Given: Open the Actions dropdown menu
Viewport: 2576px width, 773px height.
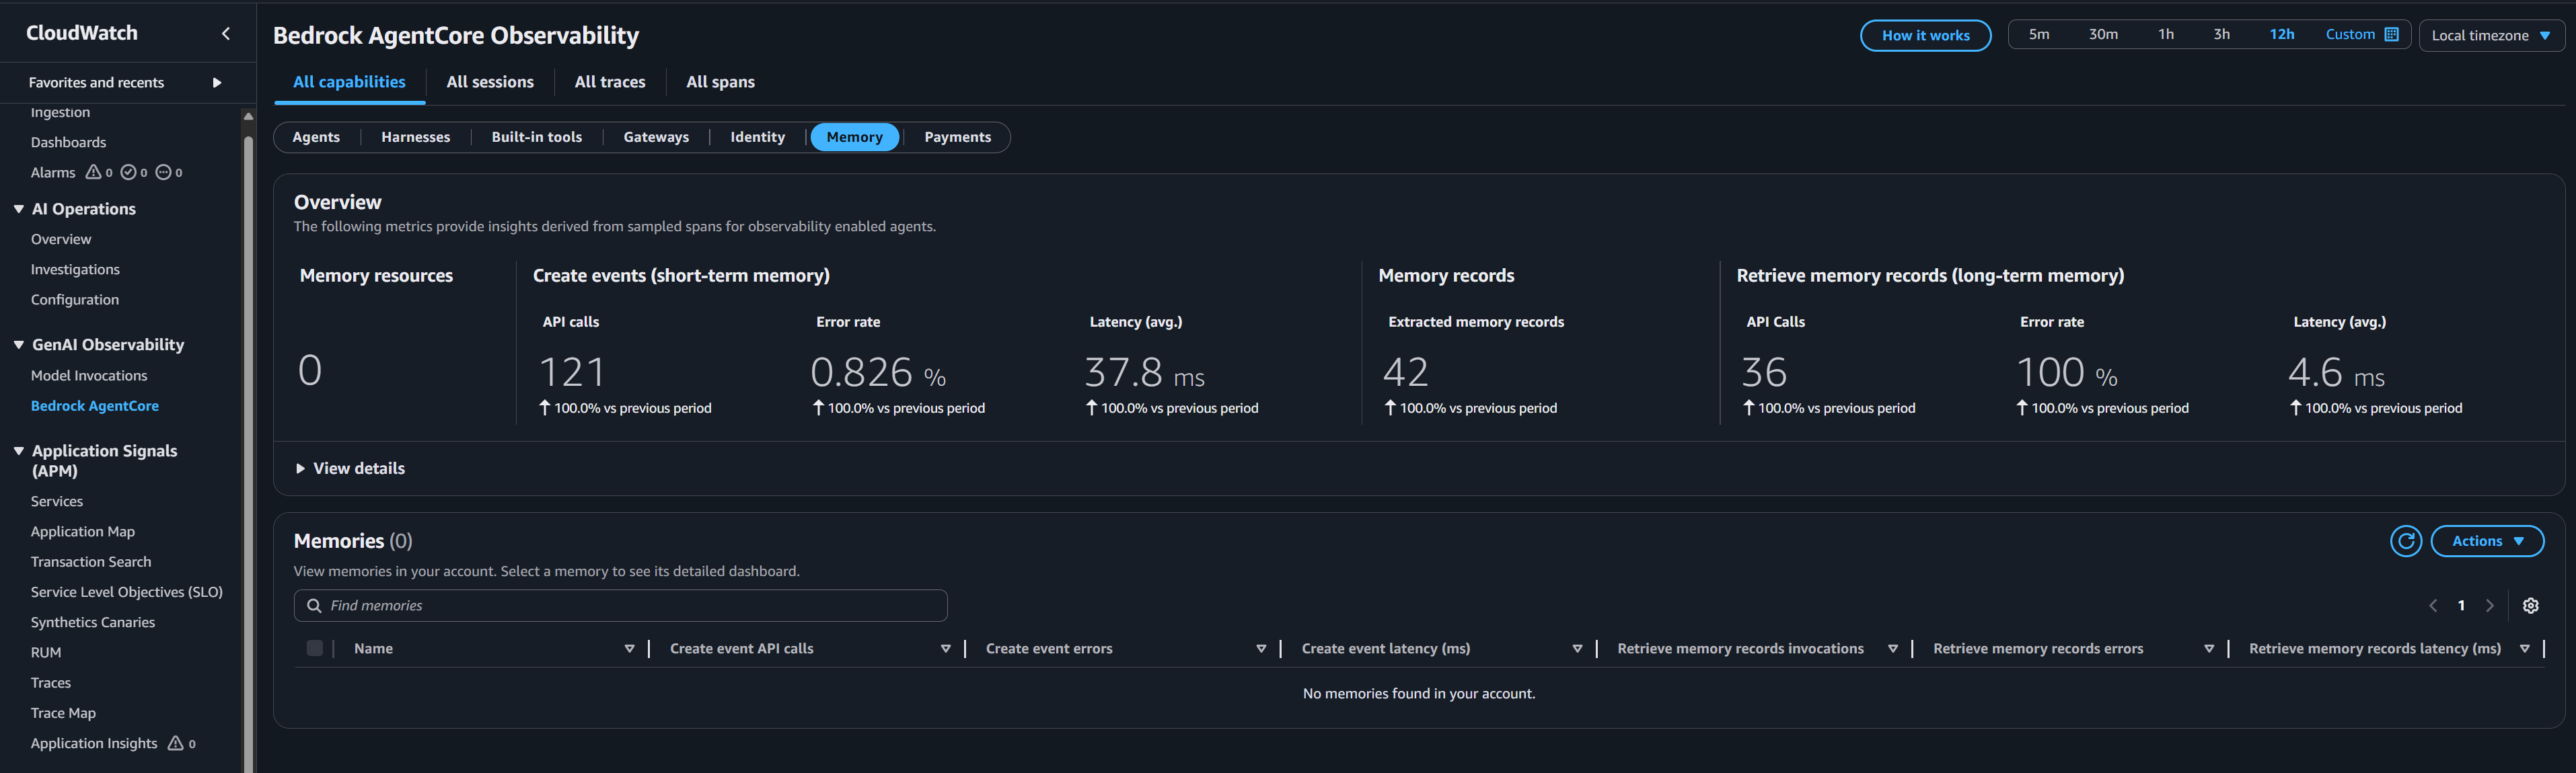Looking at the screenshot, I should pos(2487,540).
